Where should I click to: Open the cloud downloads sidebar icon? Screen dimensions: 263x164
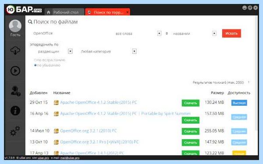[15, 50]
